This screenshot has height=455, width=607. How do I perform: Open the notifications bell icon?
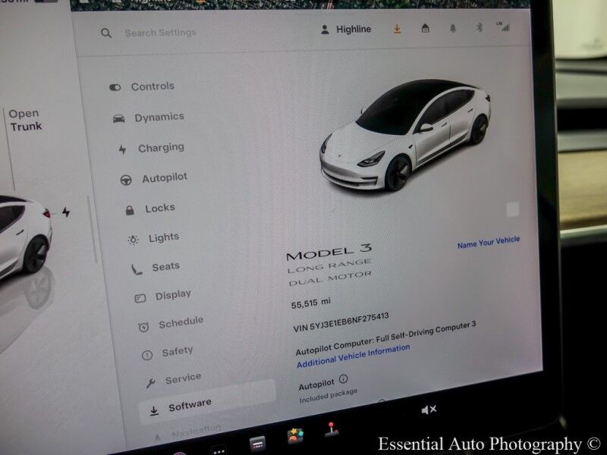452,28
